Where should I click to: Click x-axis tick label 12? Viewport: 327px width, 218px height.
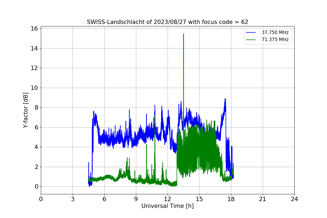point(168,199)
